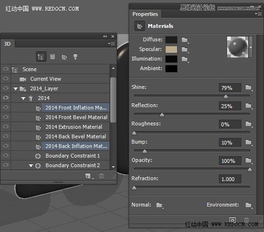Click the Scene icon in the tree
The height and width of the screenshot is (232, 264).
point(15,70)
